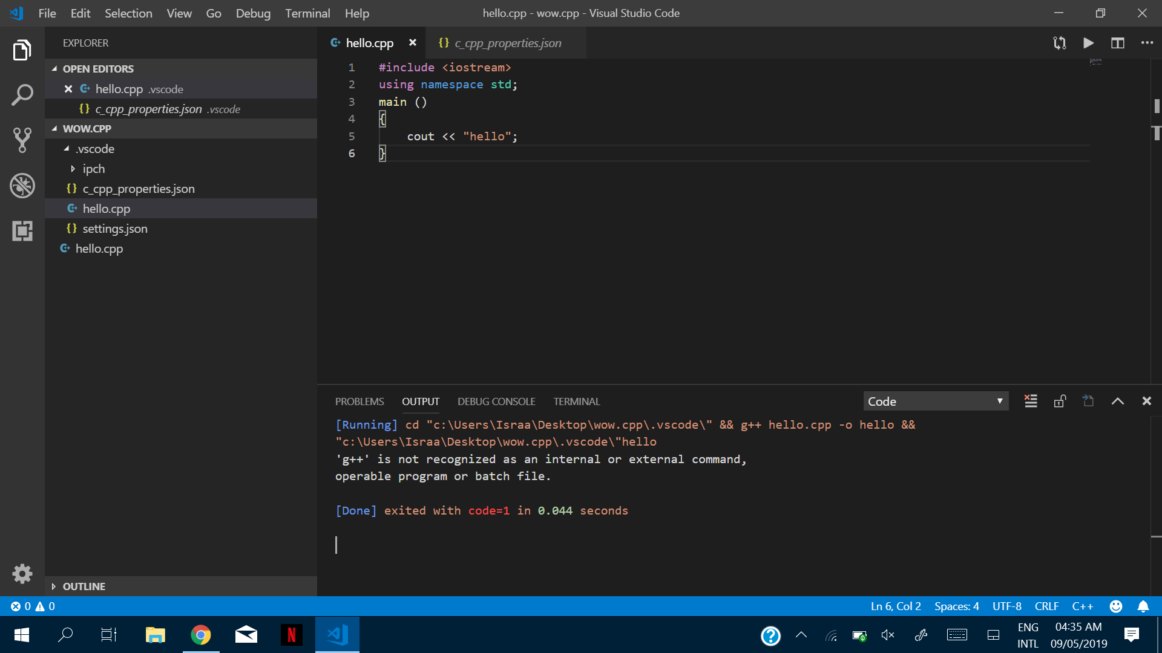
Task: Close hello.cpp in Open Editors list
Action: pos(68,89)
